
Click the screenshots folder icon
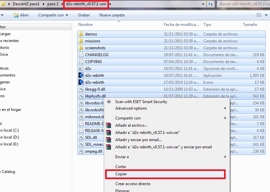click(x=81, y=48)
